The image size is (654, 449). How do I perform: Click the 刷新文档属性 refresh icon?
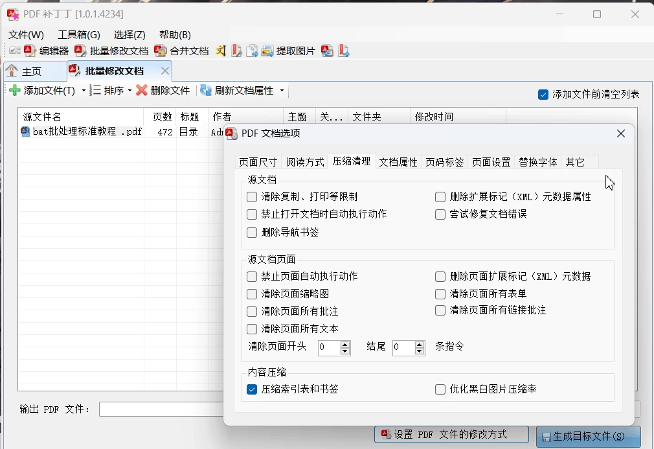coord(206,91)
